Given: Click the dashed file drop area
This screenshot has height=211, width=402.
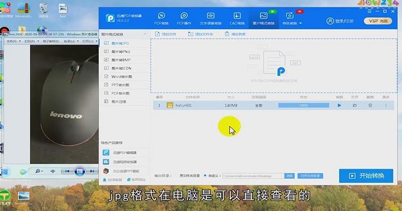Looking at the screenshot, I should point(274,66).
